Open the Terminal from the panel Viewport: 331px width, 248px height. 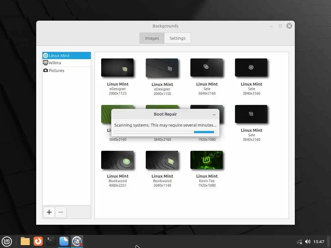coord(51,241)
